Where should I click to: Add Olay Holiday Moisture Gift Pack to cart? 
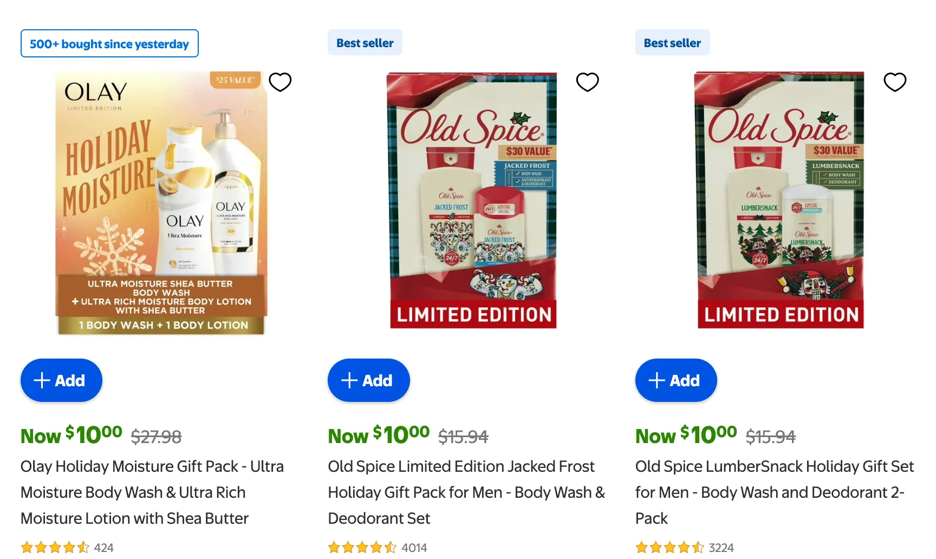point(61,380)
